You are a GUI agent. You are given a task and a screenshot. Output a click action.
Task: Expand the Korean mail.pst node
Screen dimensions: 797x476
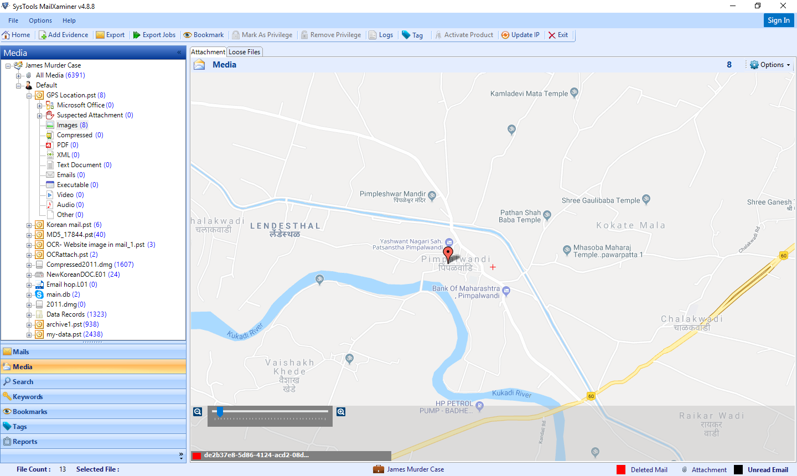(x=29, y=225)
